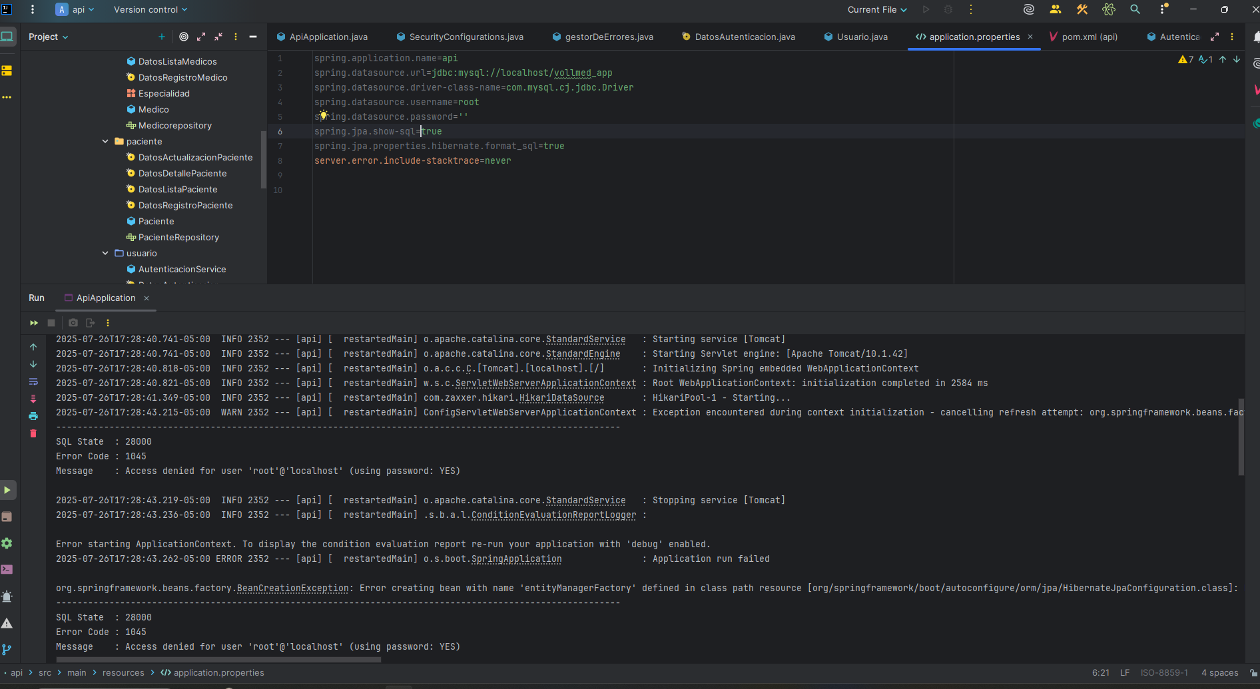Click the lightbulb quick-fix icon on line 5
Image resolution: width=1260 pixels, height=689 pixels.
point(324,115)
